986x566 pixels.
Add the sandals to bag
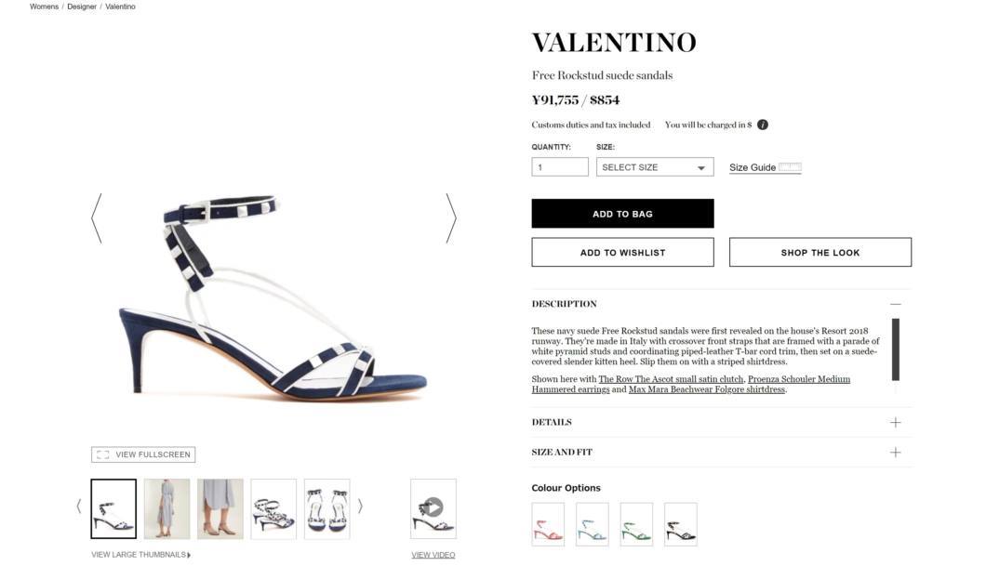click(622, 214)
